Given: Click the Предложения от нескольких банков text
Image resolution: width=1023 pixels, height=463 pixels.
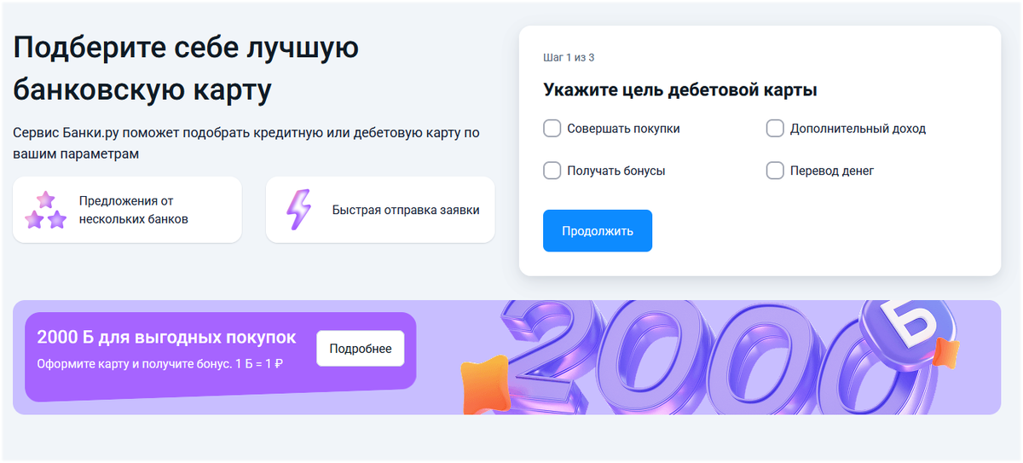Looking at the screenshot, I should coord(134,211).
